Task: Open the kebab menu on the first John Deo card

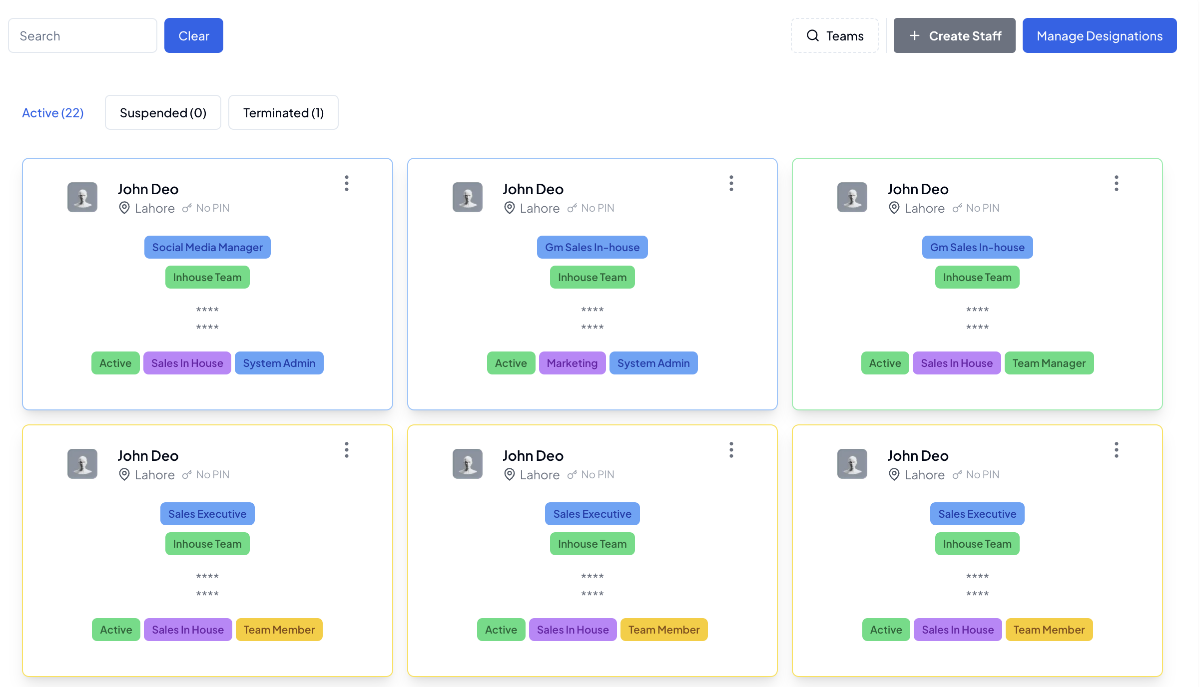Action: (346, 183)
